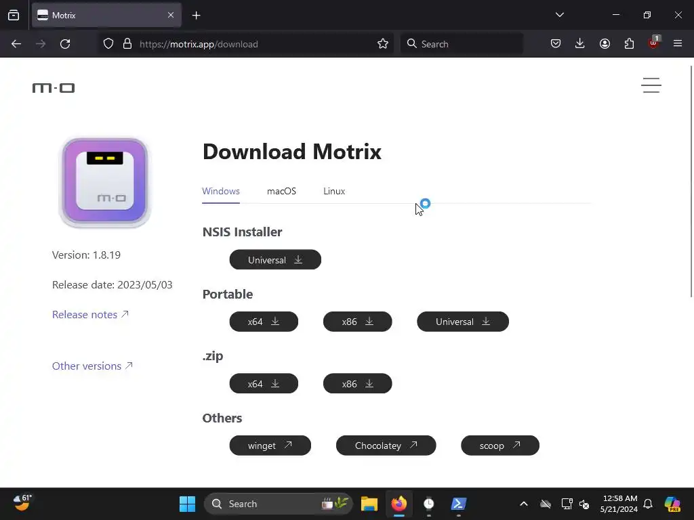This screenshot has height=520, width=694.
Task: Click the Release date: 2023/05/03 text
Action: tap(113, 285)
